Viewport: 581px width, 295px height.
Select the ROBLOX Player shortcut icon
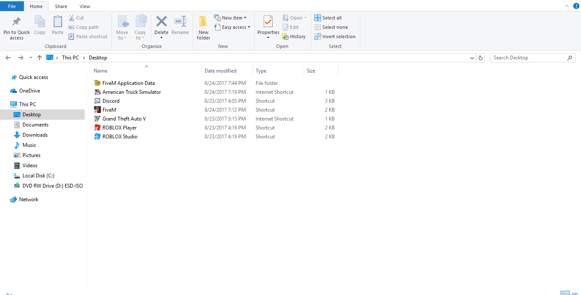click(97, 128)
